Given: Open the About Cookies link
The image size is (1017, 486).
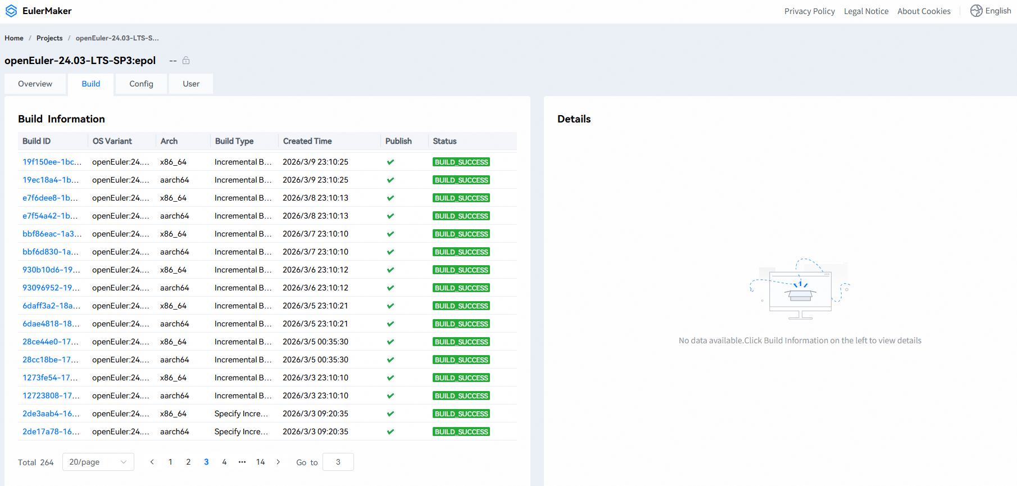Looking at the screenshot, I should [924, 11].
